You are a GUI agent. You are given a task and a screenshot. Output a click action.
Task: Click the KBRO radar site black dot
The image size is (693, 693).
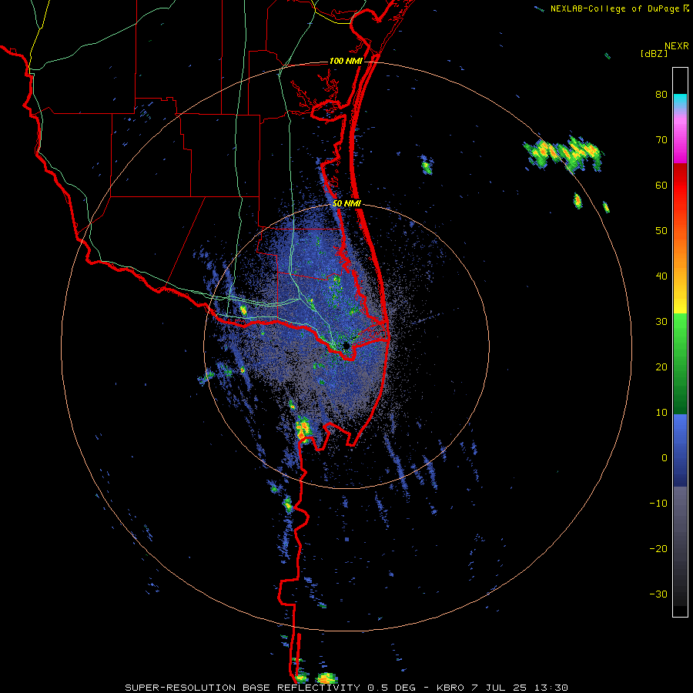tap(346, 345)
